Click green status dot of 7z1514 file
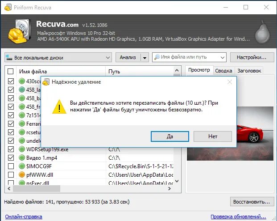277x221 pixels. click(x=22, y=115)
